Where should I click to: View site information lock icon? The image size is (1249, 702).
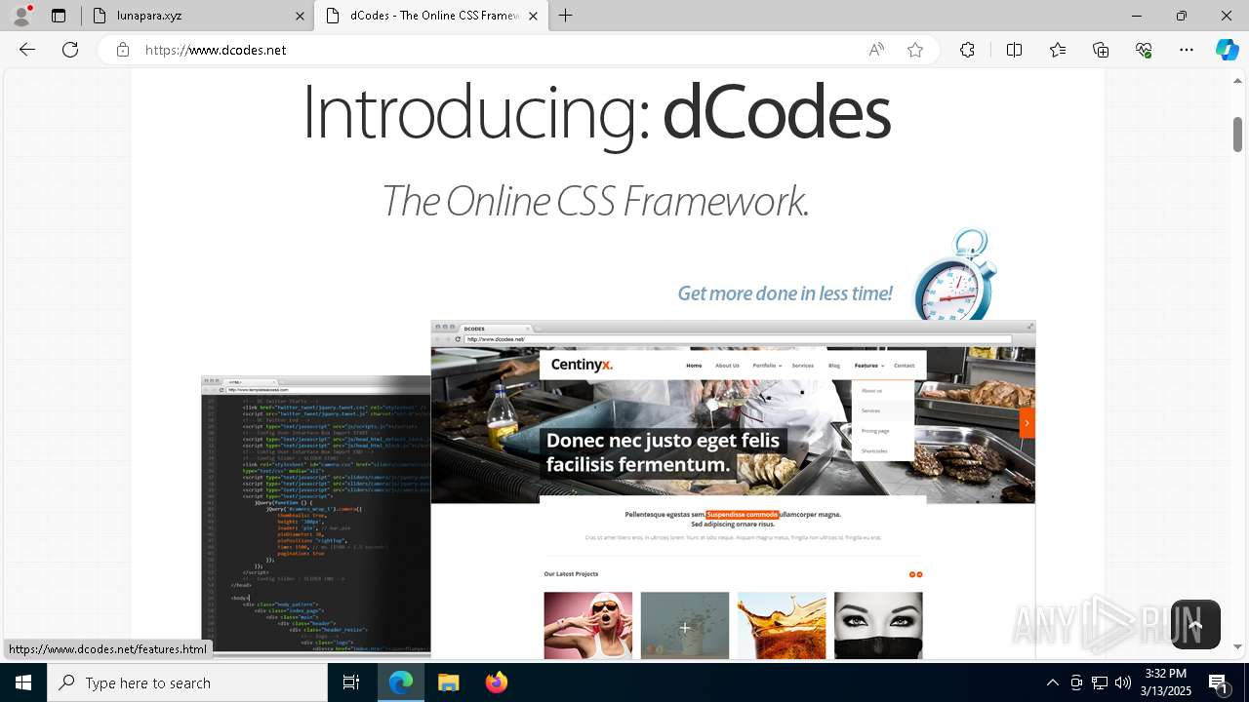[123, 50]
